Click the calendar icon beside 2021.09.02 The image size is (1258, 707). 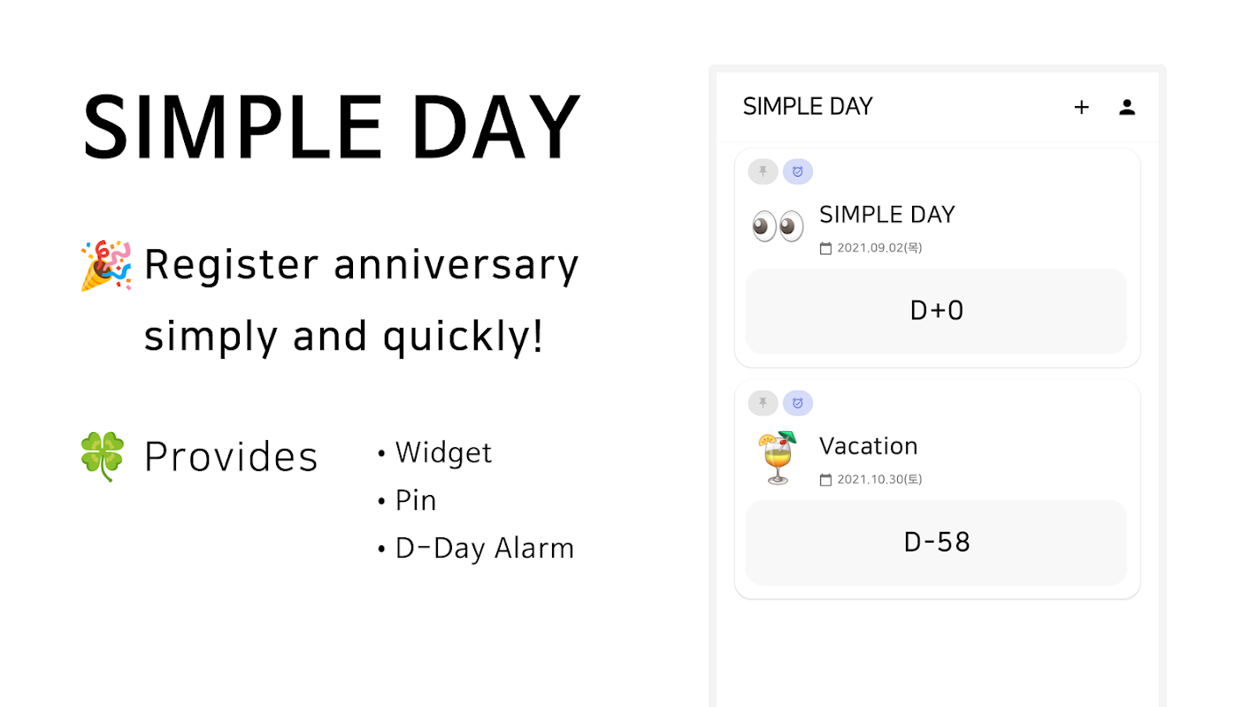[x=826, y=249]
